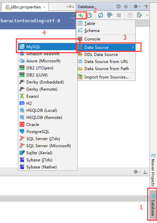The height and width of the screenshot is (223, 157).
Task: Select Sybase (Native) data source
Action: click(48, 167)
